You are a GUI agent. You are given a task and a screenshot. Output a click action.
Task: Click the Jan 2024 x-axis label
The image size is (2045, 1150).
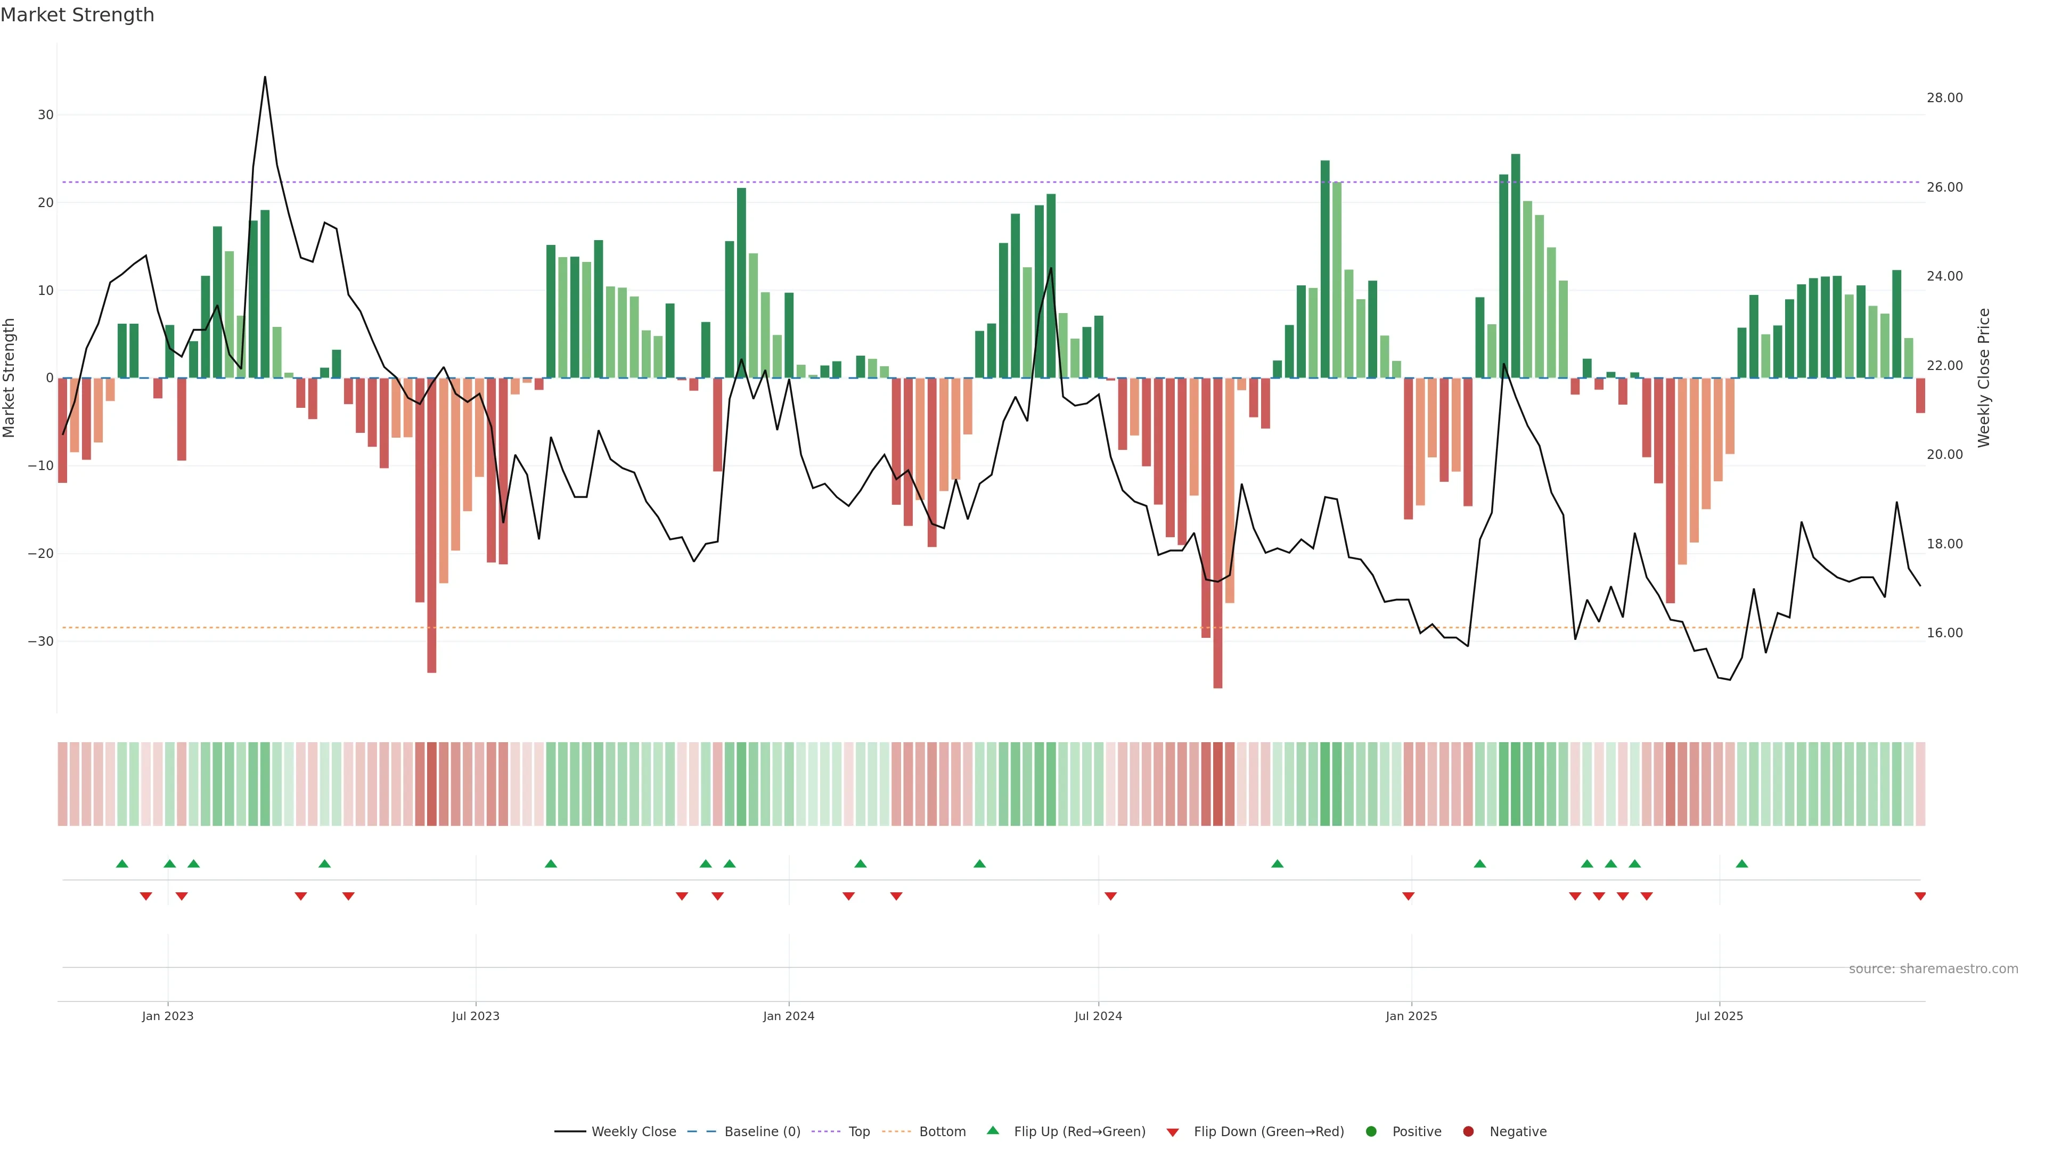[x=788, y=1016]
